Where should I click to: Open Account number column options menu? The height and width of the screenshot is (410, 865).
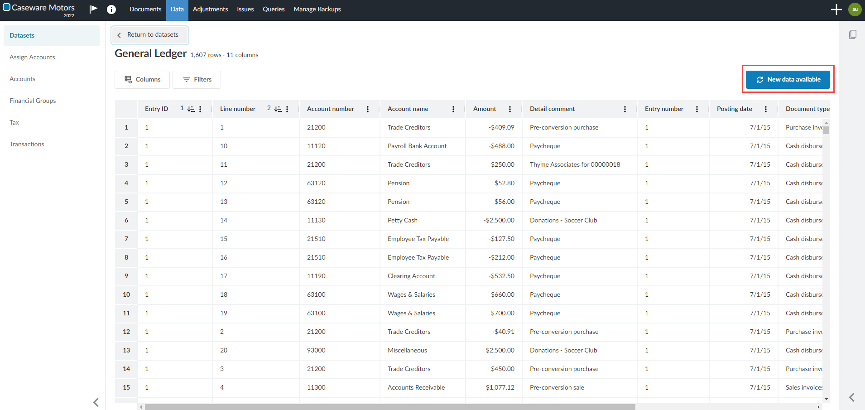[368, 109]
